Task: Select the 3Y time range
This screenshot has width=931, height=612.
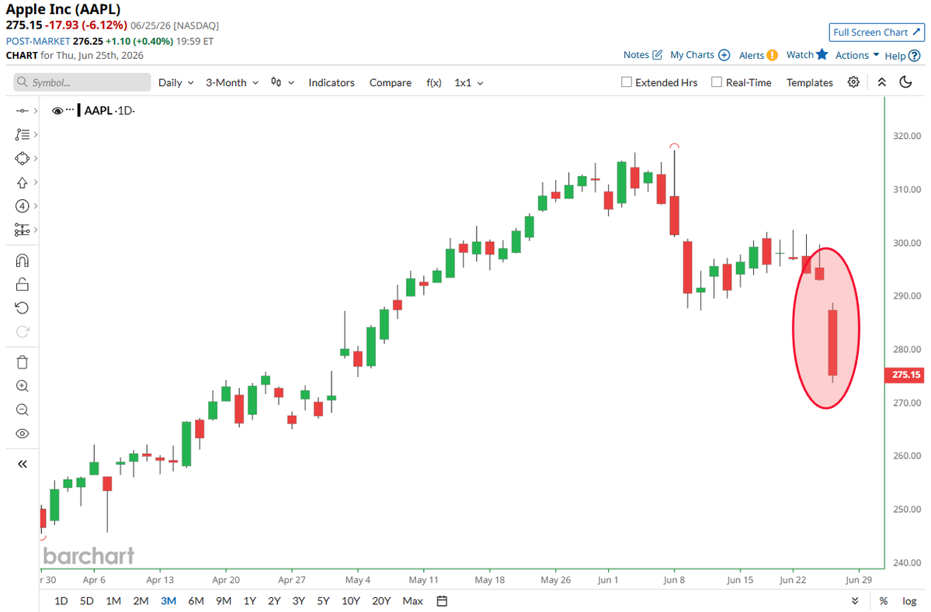Action: 299,600
